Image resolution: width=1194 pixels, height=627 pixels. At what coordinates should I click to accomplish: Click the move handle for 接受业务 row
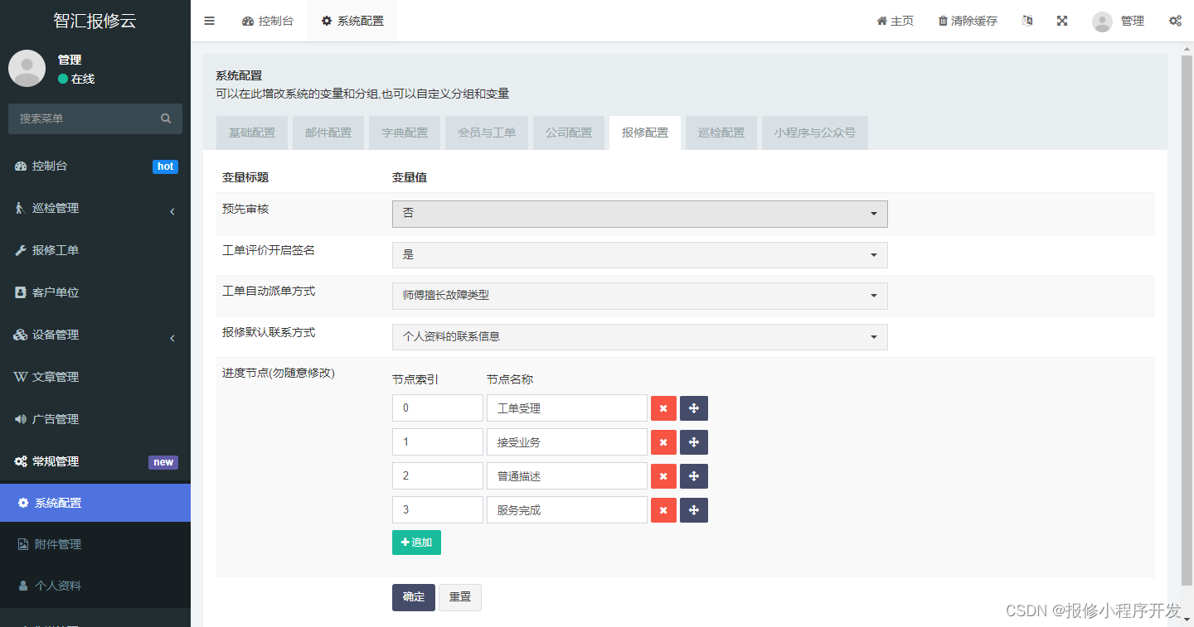coord(694,442)
